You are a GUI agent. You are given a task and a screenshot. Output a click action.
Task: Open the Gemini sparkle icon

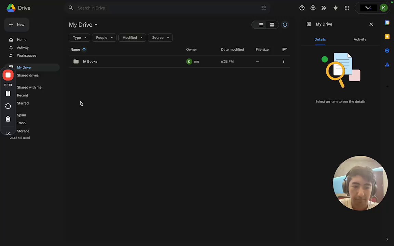click(336, 8)
